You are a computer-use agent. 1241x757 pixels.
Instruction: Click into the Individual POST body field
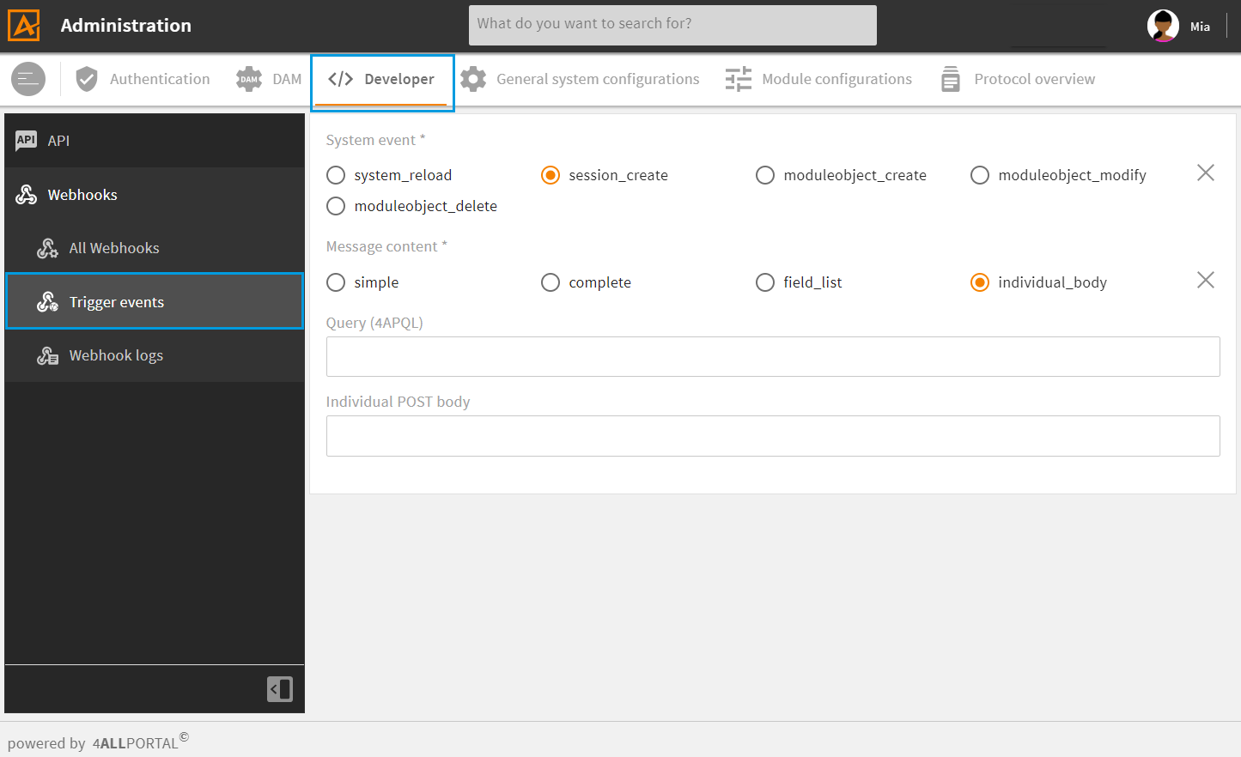pos(773,436)
